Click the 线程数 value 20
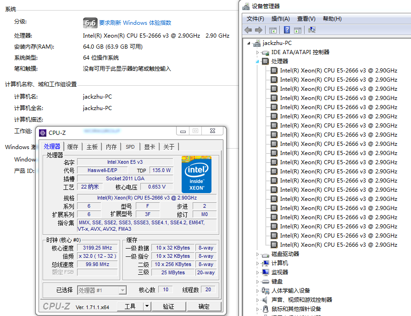 (208, 289)
